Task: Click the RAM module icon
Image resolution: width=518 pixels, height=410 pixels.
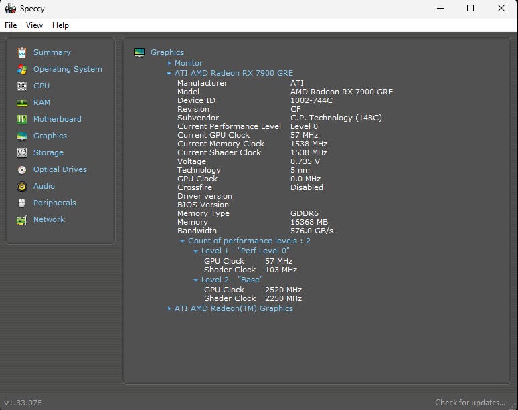Action: [x=22, y=102]
